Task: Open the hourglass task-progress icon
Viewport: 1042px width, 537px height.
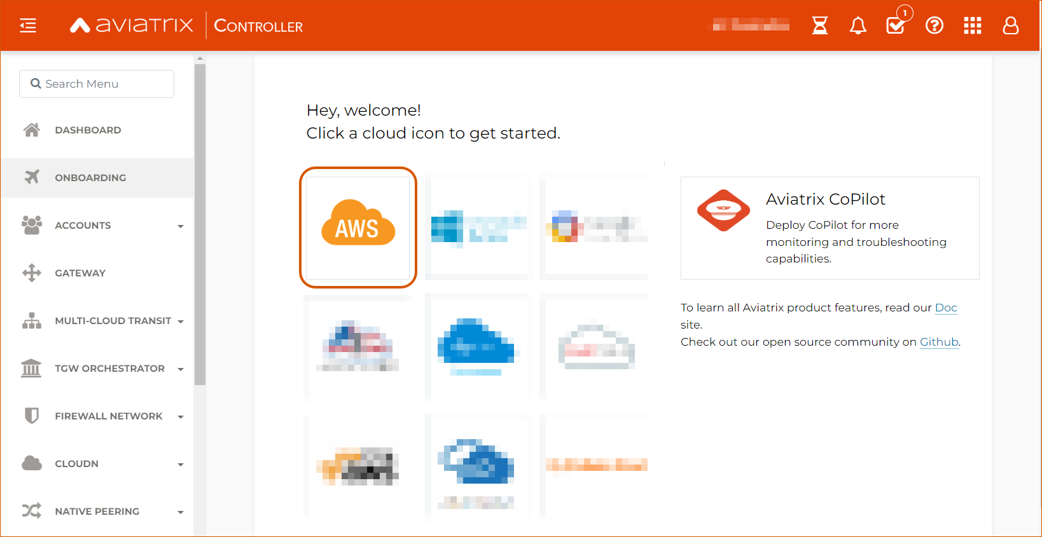Action: 820,25
